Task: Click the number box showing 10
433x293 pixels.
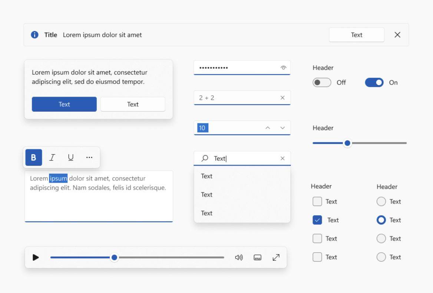Action: pos(242,128)
